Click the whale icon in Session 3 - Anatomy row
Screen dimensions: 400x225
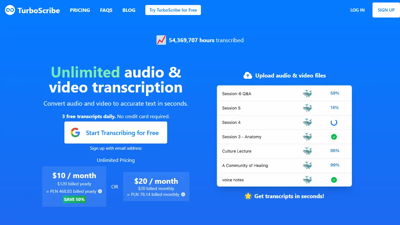coord(307,137)
